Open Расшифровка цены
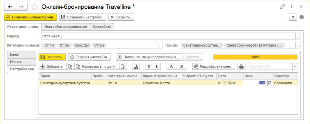The image size is (310, 124). 214,66
